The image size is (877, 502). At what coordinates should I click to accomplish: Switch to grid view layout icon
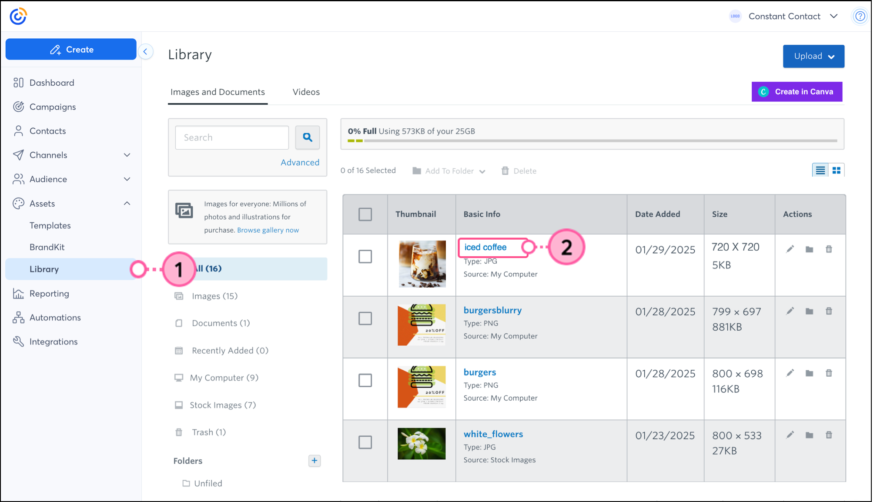pos(836,171)
